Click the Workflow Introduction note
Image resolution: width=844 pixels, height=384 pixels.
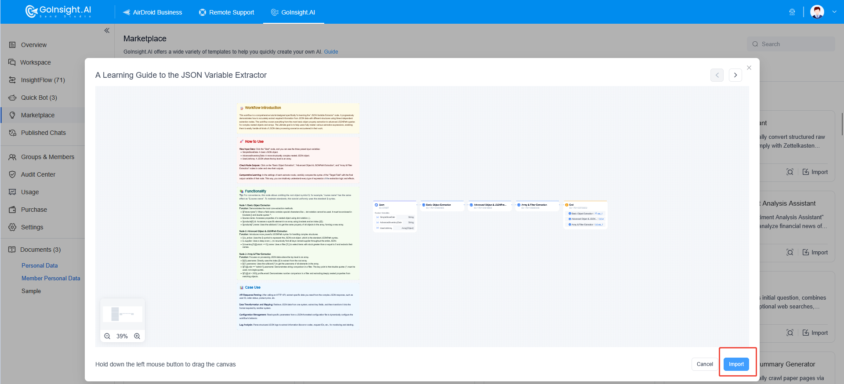(298, 118)
